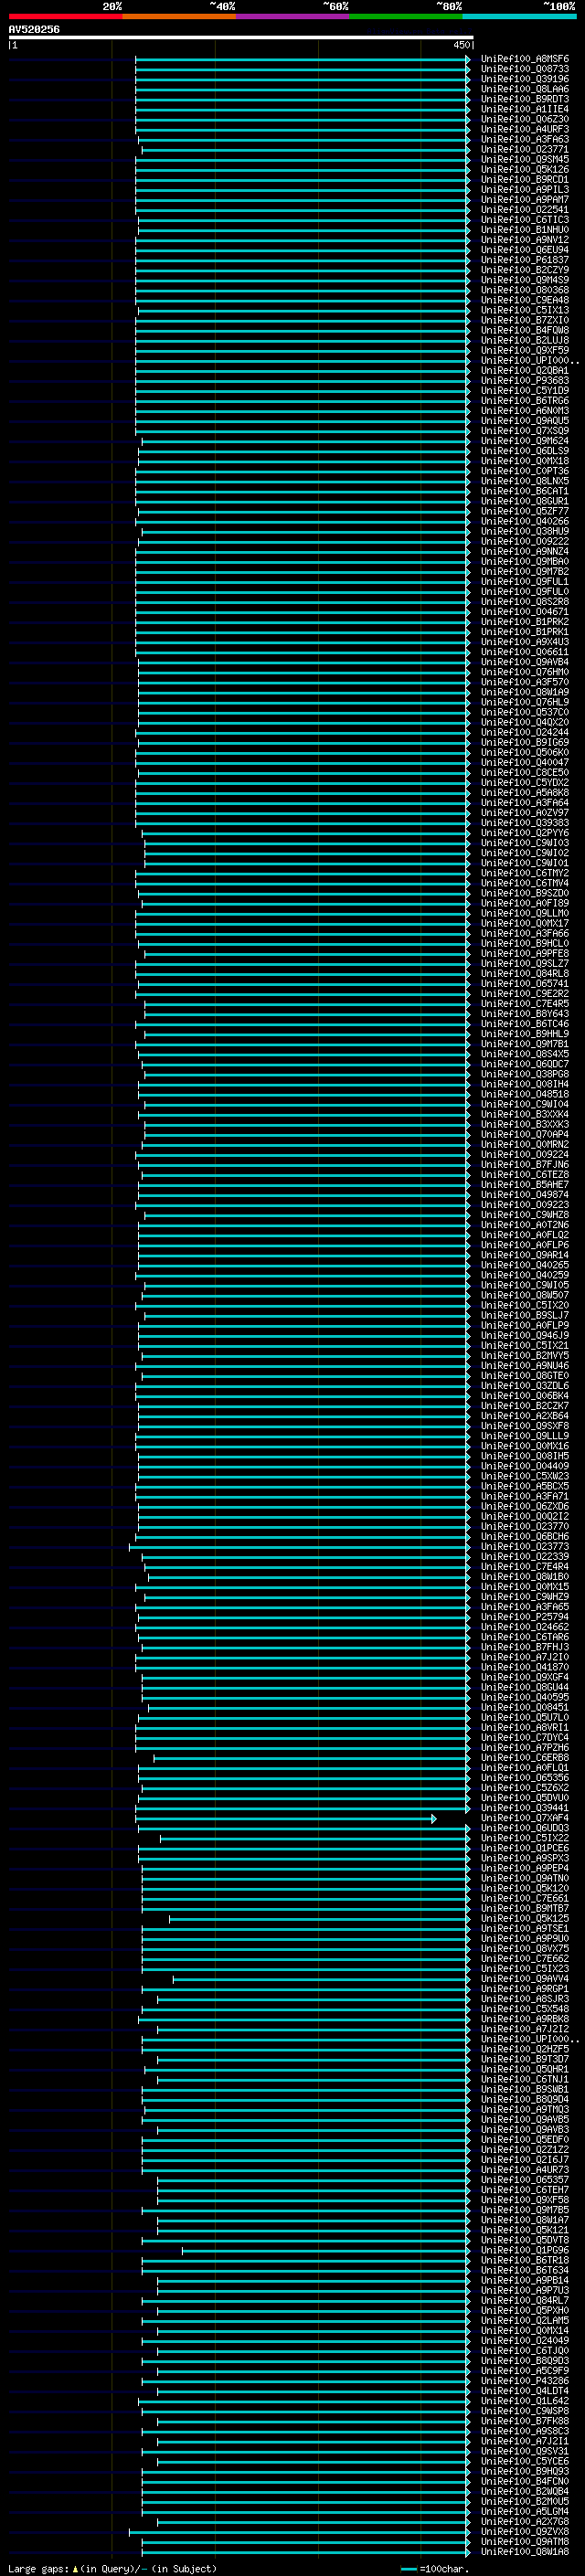Click UniRef100_B9RCD1 entry
585x2576 pixels.
point(524,179)
